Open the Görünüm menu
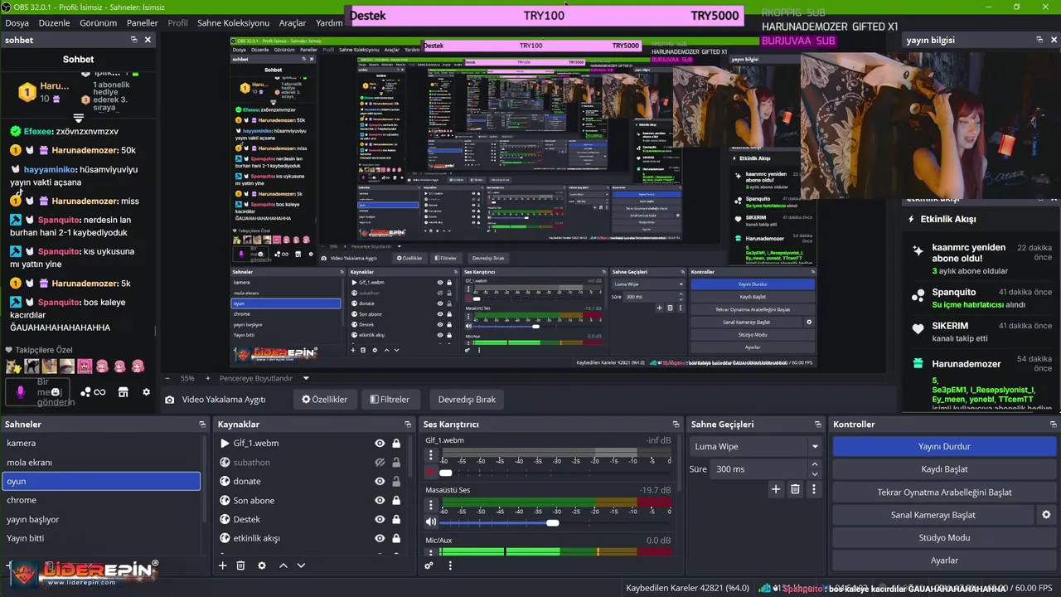Image resolution: width=1061 pixels, height=597 pixels. (98, 22)
